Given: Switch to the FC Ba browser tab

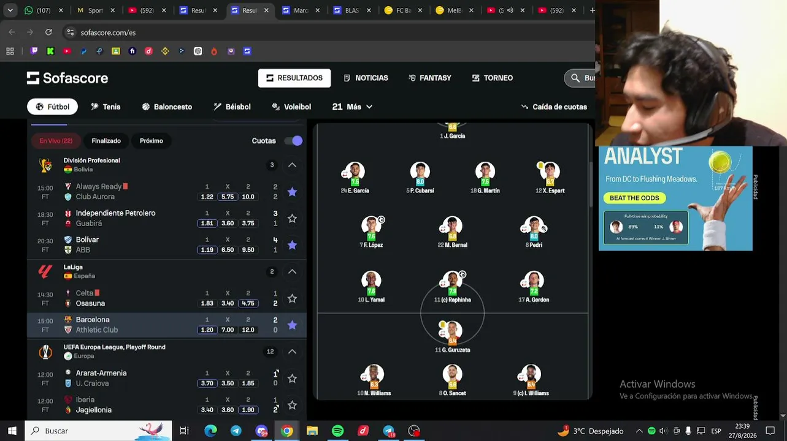Looking at the screenshot, I should tap(404, 10).
